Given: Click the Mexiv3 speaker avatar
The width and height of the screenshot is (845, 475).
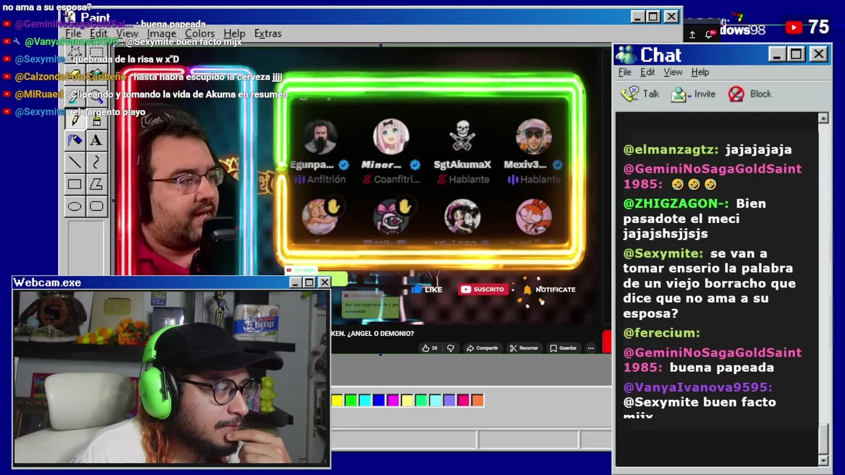Looking at the screenshot, I should click(533, 137).
